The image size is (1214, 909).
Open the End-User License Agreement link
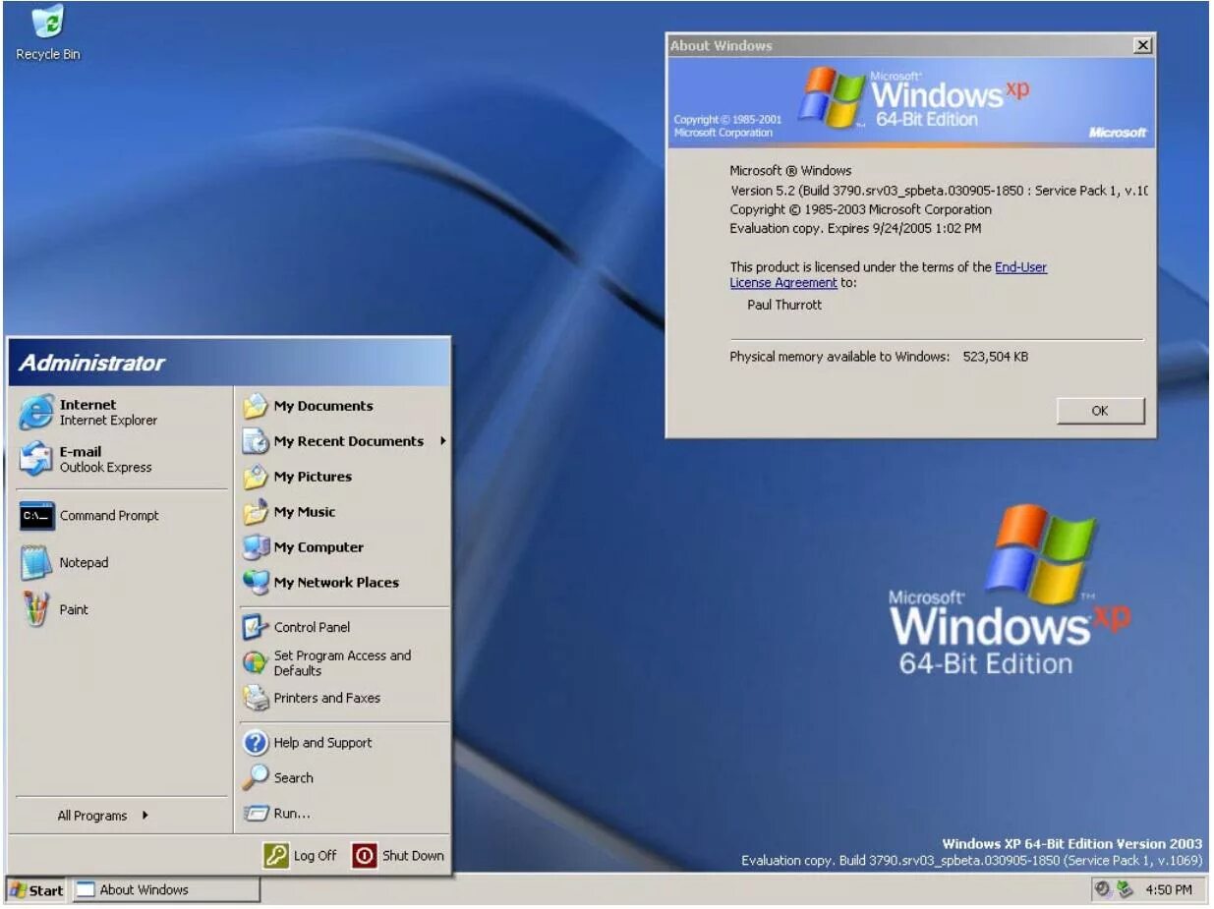point(888,274)
